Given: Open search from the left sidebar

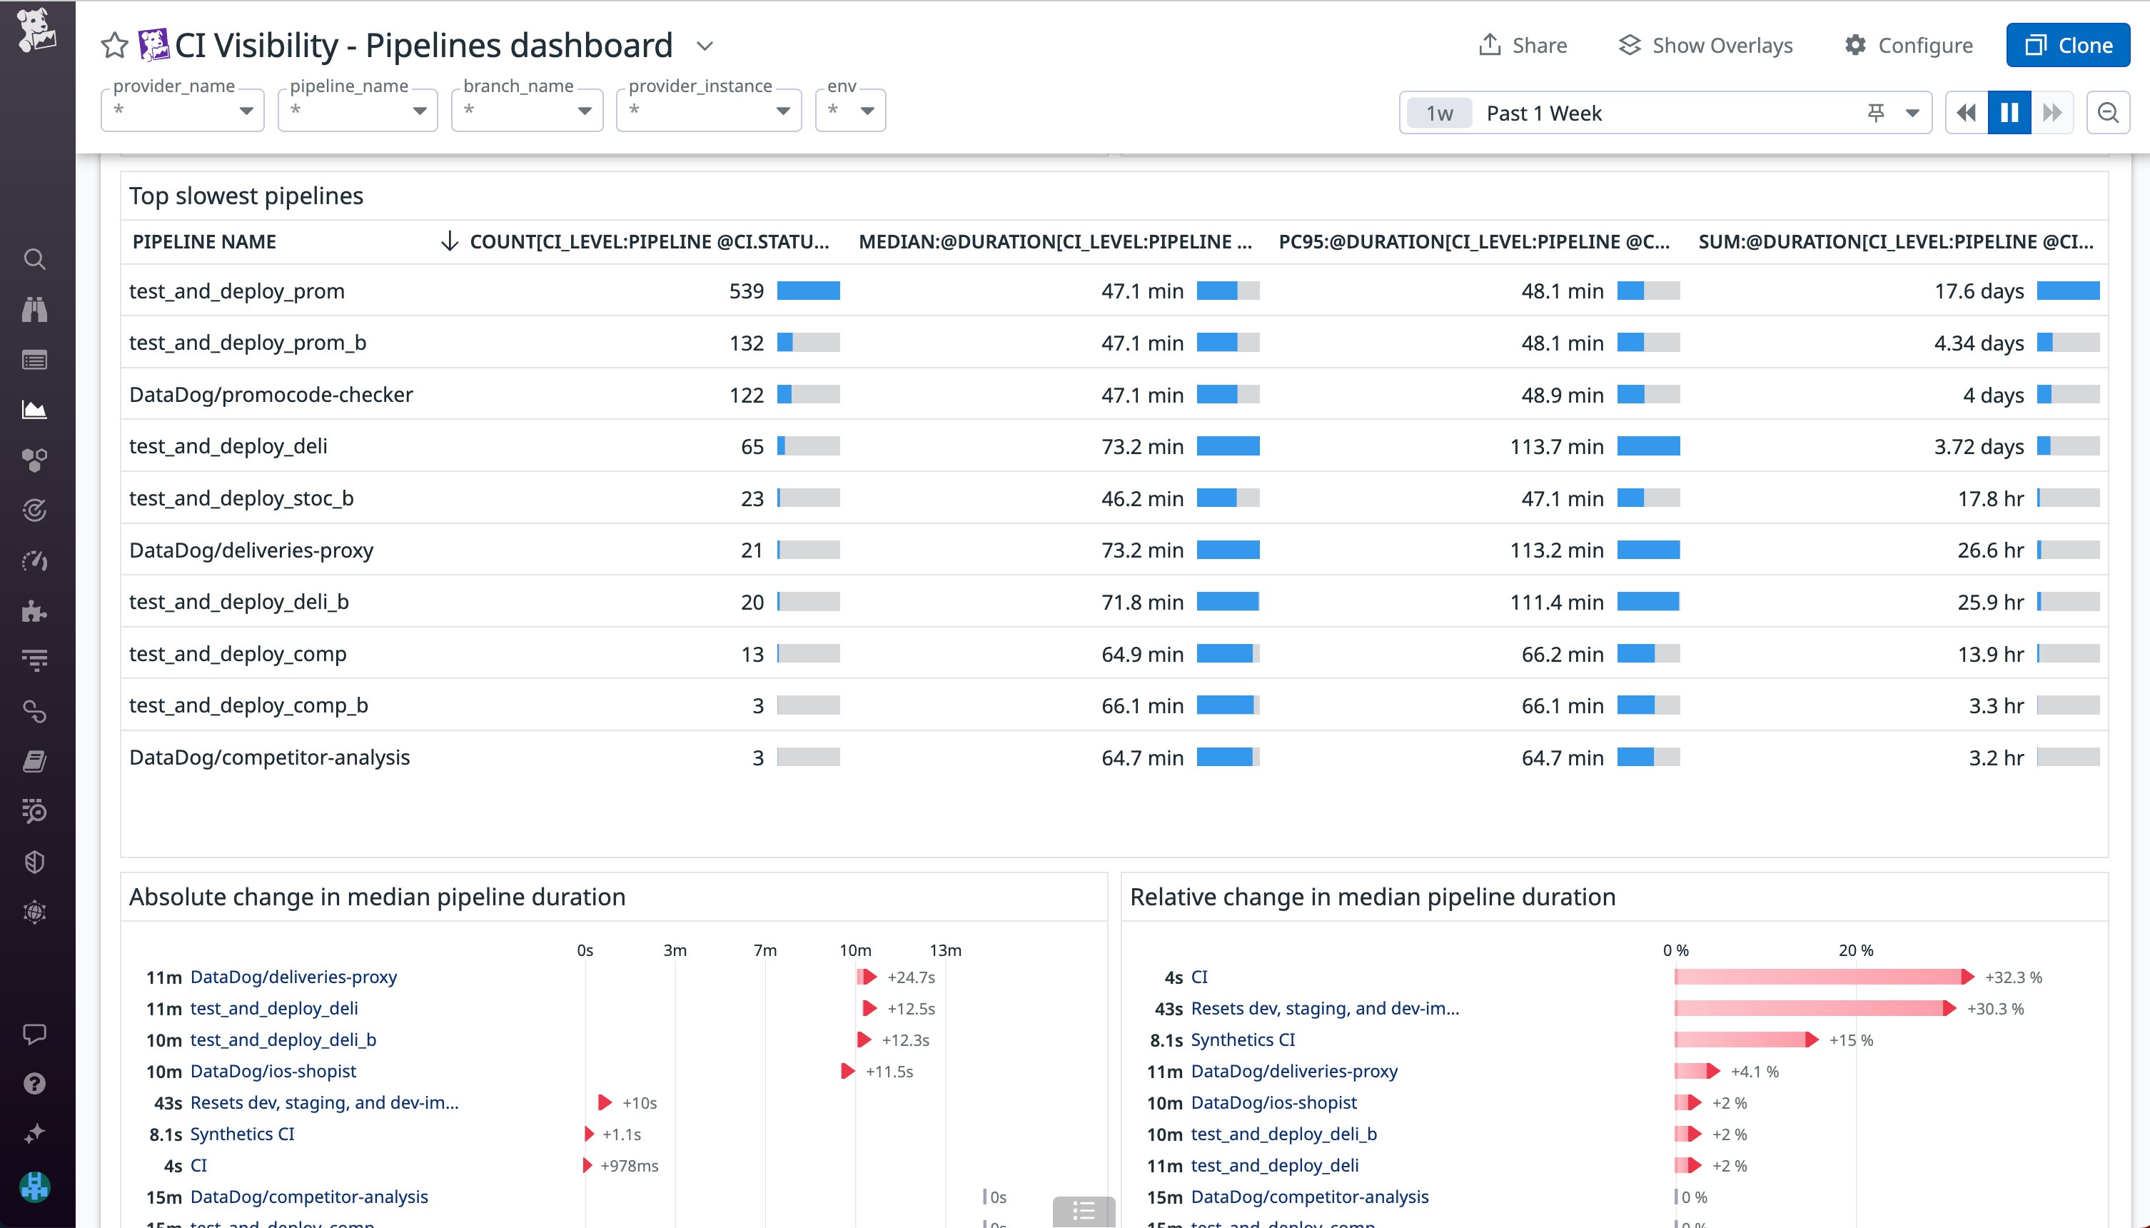Looking at the screenshot, I should [x=34, y=259].
